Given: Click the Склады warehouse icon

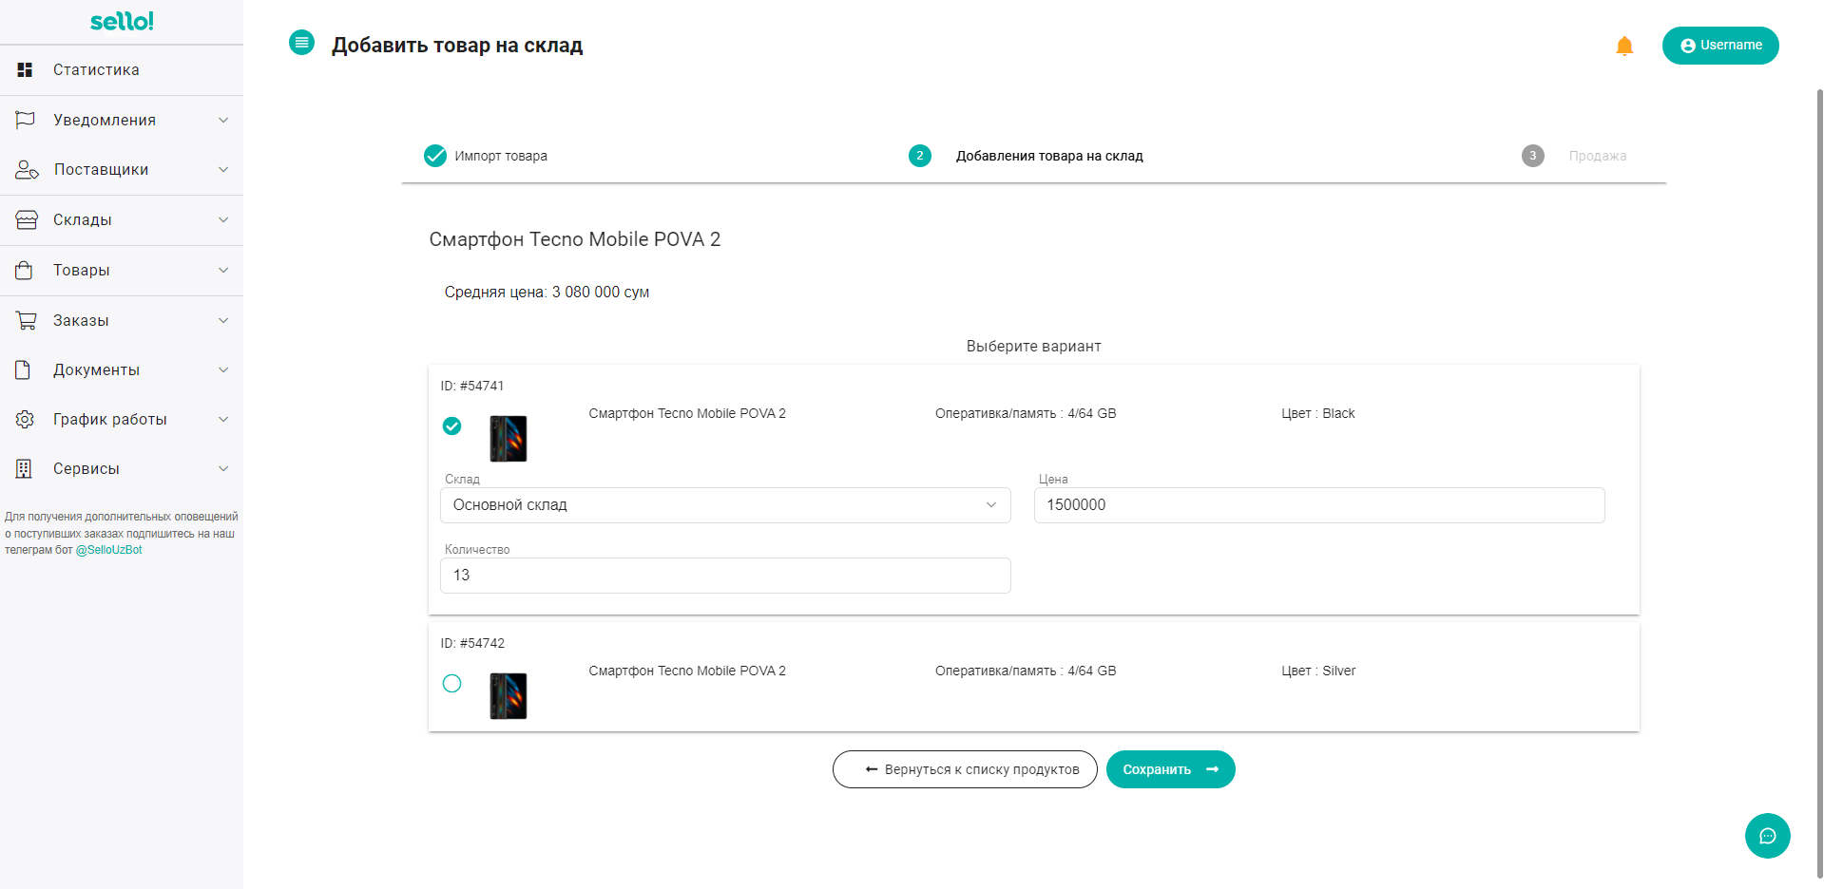Looking at the screenshot, I should 27,219.
